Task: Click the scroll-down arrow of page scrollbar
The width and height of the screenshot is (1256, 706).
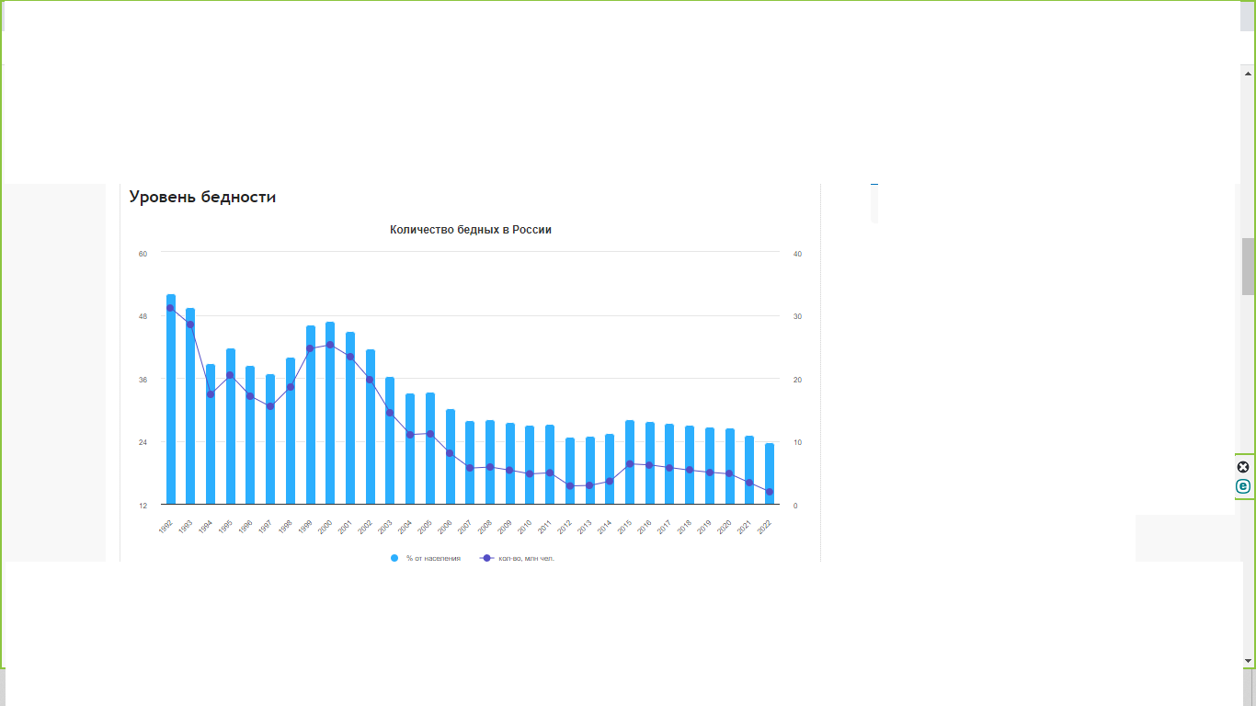Action: click(1248, 660)
